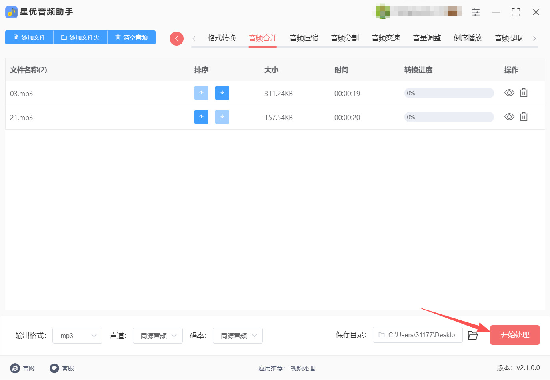Click the 时间 column header
Viewport: 550px width, 380px height.
tap(341, 70)
